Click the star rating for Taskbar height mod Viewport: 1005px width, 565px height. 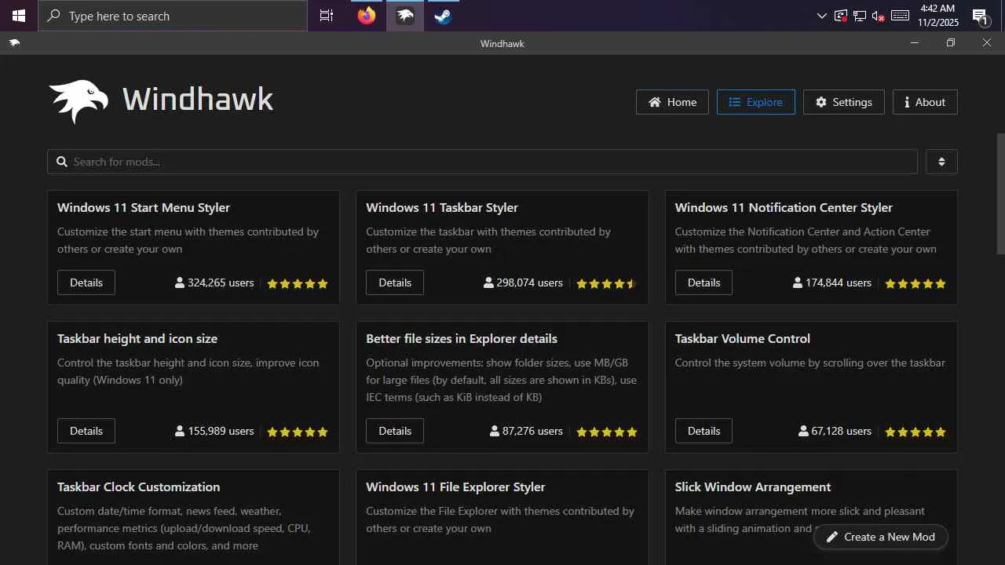298,432
